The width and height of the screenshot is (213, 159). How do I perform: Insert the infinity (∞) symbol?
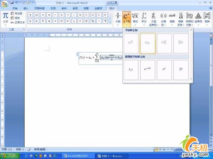(x=37, y=15)
